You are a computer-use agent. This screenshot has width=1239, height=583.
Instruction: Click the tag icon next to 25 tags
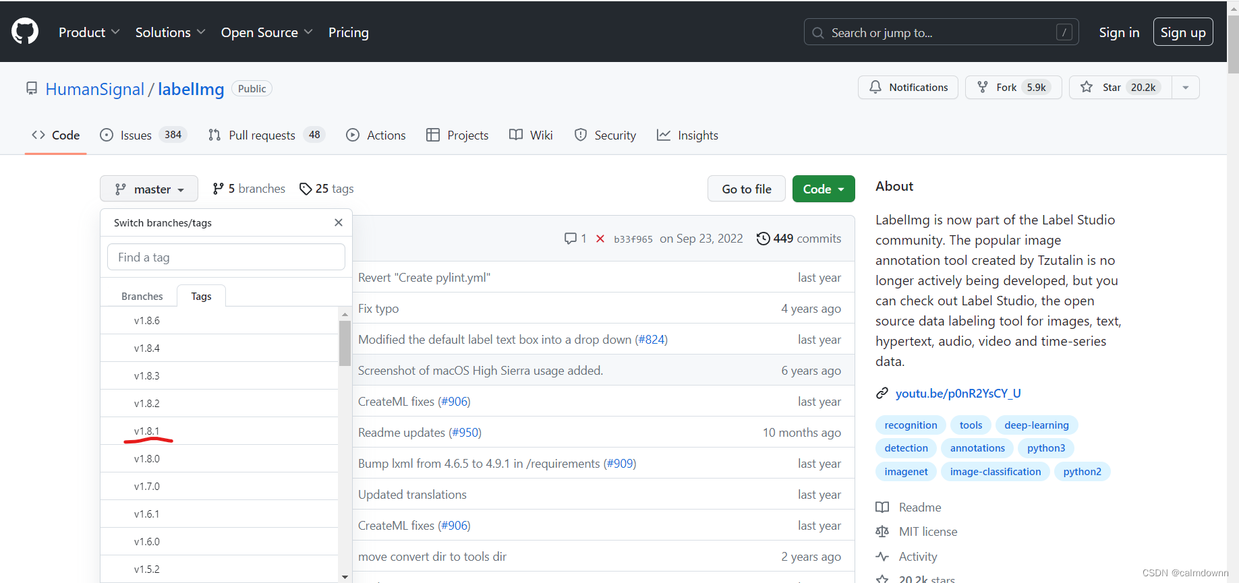[306, 189]
